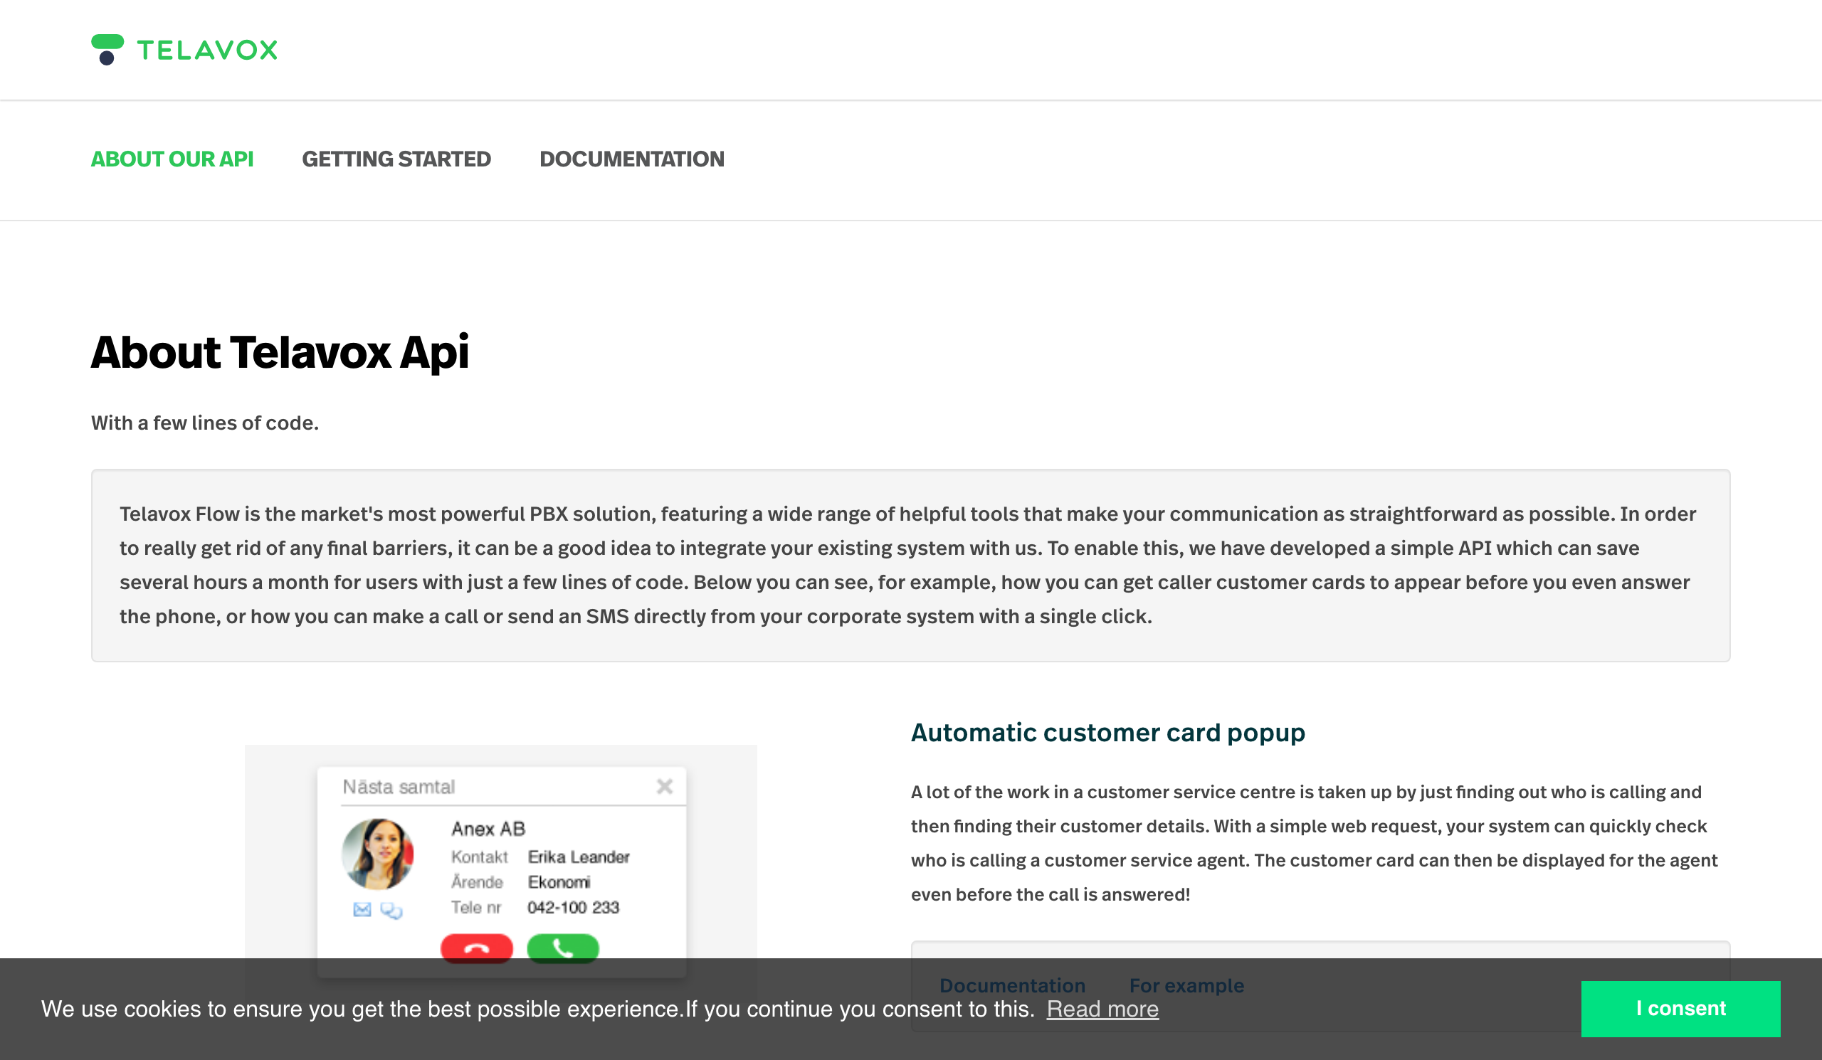
Task: Open the Documentation menu item
Action: 632,159
